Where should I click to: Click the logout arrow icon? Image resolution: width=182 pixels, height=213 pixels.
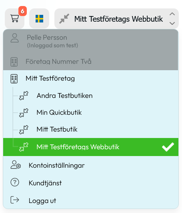point(15,200)
